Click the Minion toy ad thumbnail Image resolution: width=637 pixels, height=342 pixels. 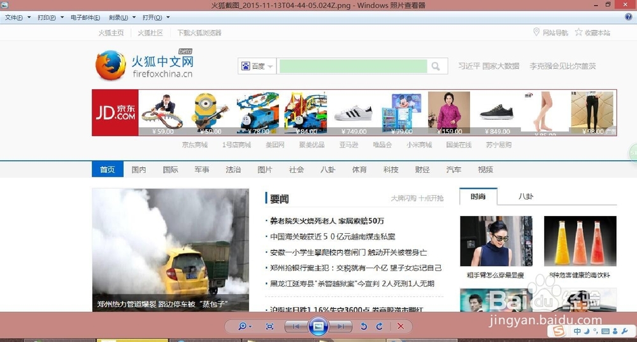pyautogui.click(x=210, y=113)
